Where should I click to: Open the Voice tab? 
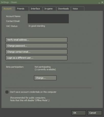[x=78, y=9]
